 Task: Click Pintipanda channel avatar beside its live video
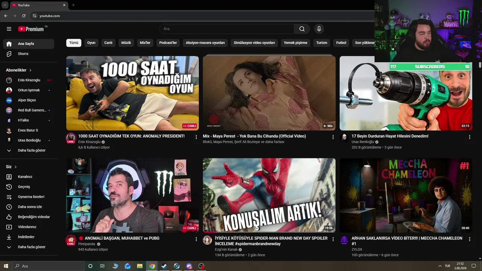point(71,240)
